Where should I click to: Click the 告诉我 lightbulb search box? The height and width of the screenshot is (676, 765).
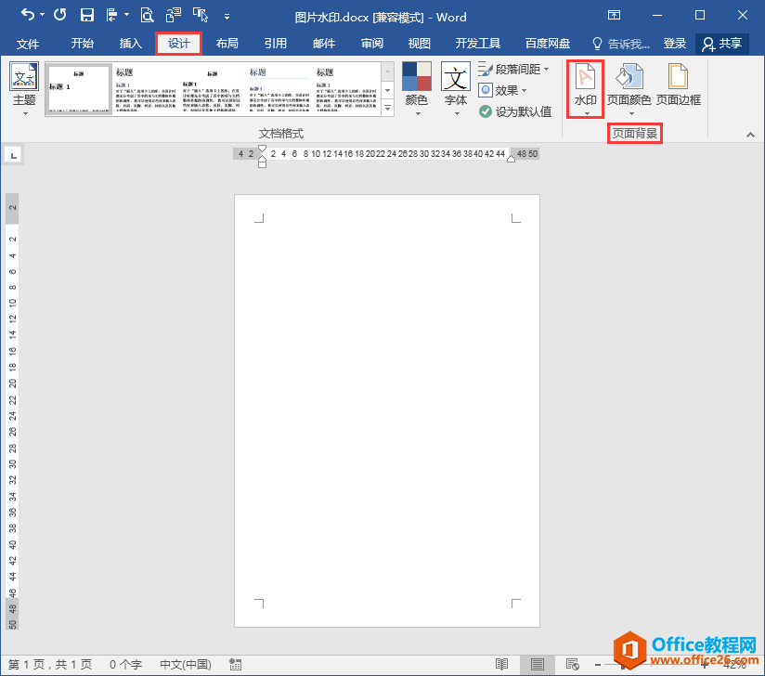(x=620, y=44)
